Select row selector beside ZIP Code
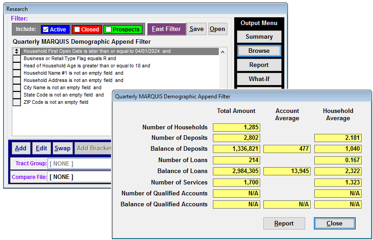This screenshot has height=240, width=373. 16,102
